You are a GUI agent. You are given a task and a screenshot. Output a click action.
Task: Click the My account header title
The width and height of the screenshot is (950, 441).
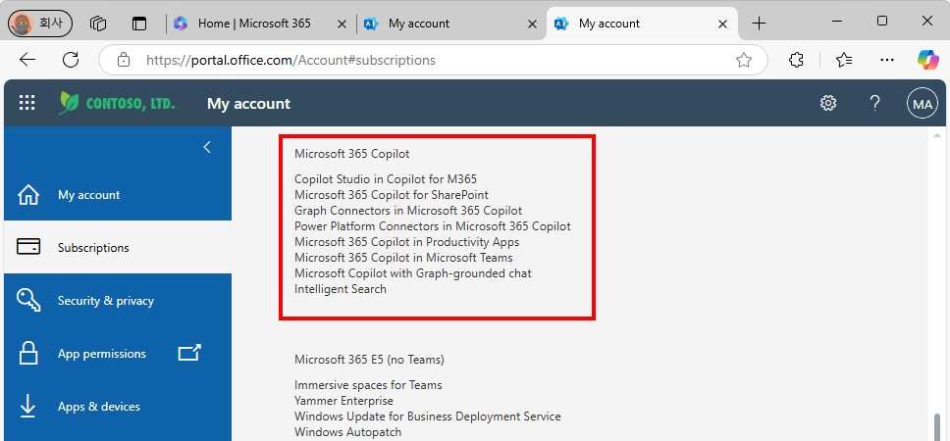tap(248, 104)
